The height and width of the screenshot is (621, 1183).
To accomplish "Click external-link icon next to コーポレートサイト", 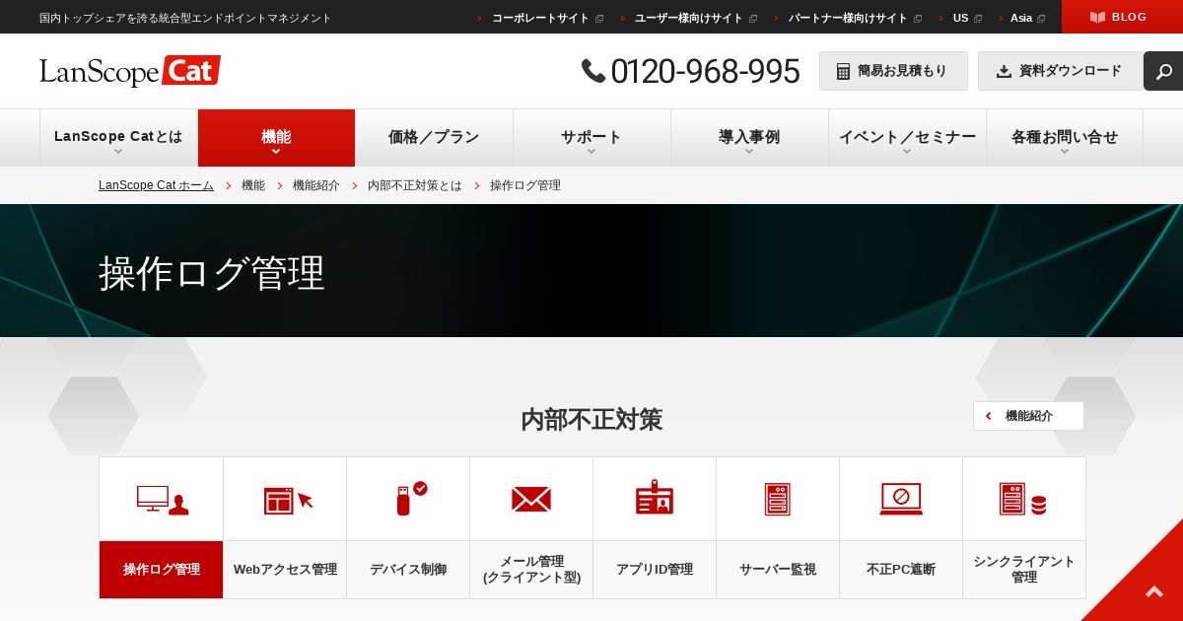I will coord(599,18).
